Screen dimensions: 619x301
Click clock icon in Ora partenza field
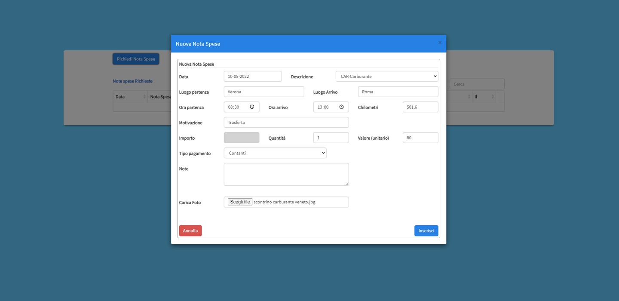tap(252, 107)
